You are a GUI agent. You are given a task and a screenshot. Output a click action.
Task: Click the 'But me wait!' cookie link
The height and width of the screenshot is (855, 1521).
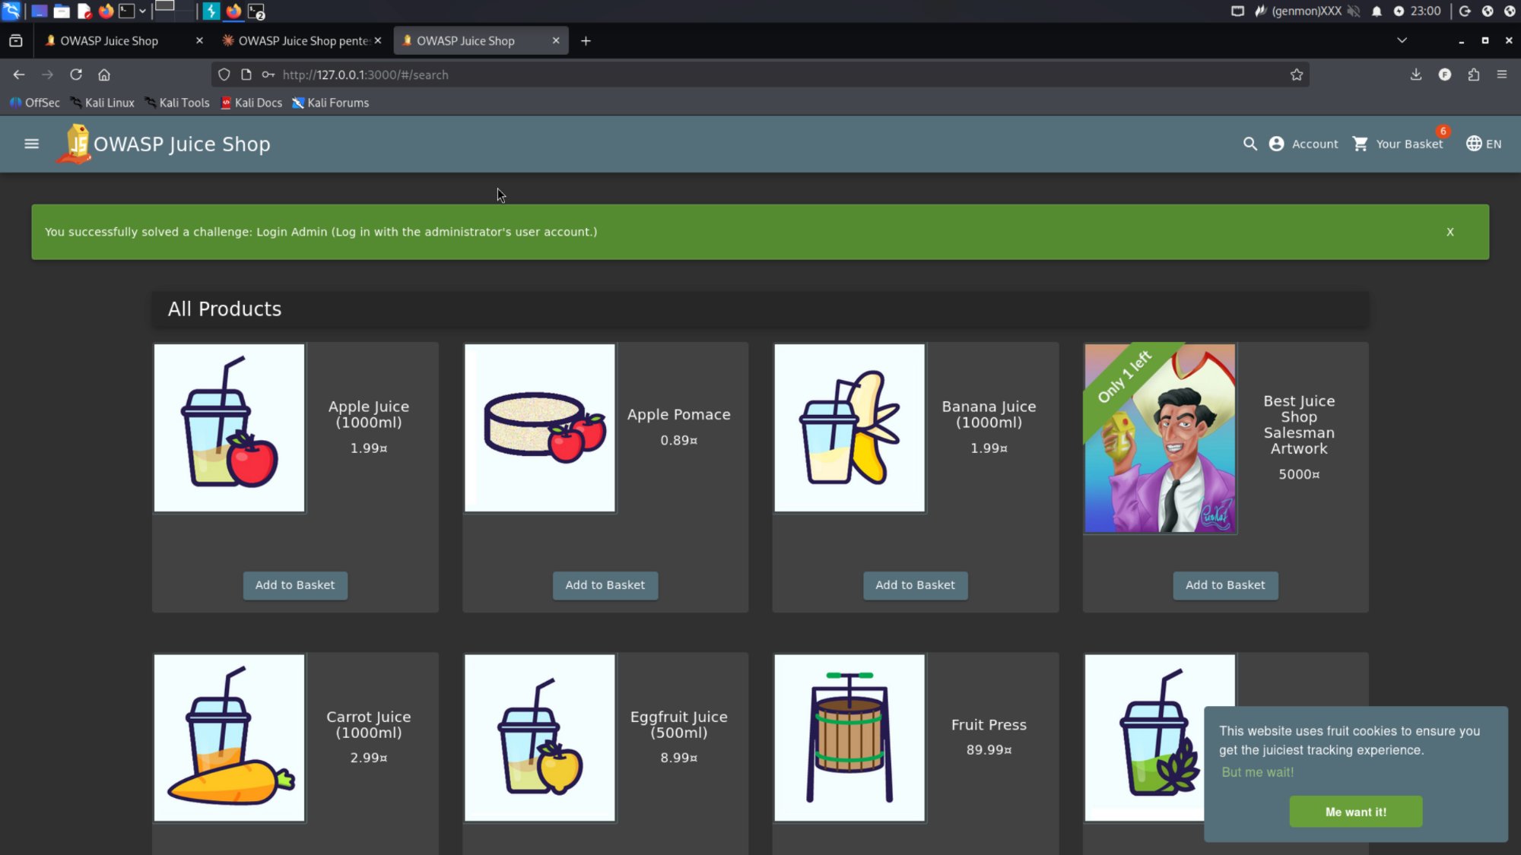pyautogui.click(x=1257, y=772)
